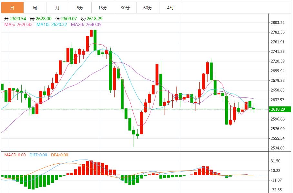Switch to 30分 timeframe tab

(x=126, y=8)
